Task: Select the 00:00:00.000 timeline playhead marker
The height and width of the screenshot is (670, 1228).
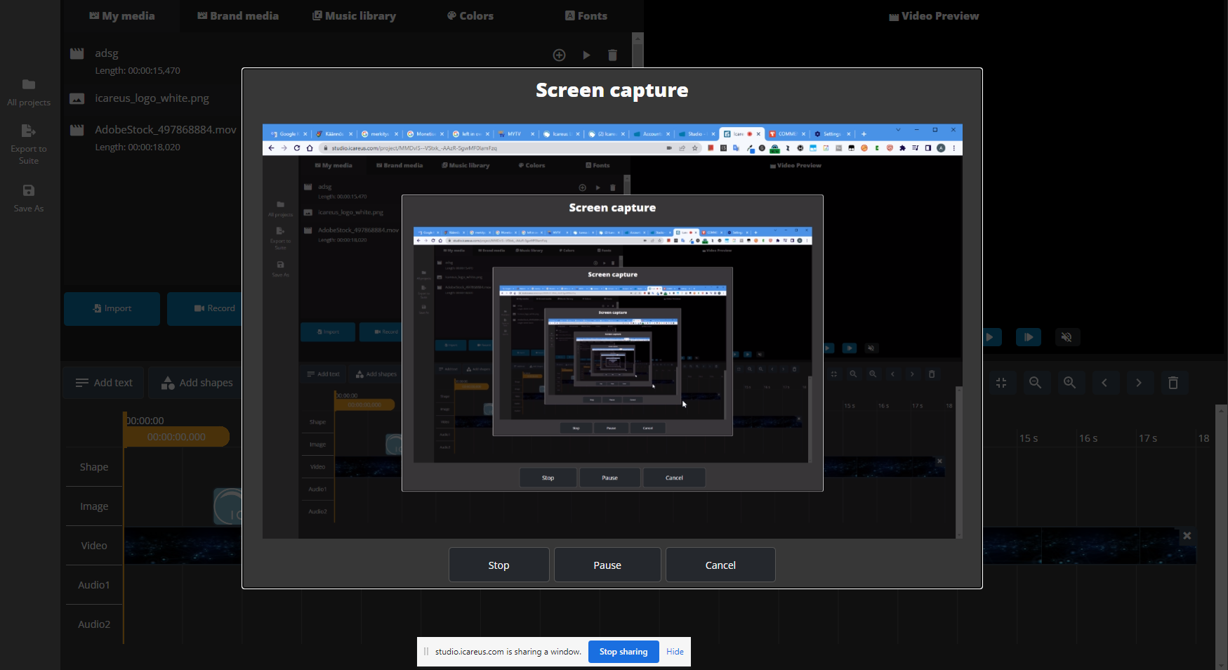Action: (x=176, y=437)
